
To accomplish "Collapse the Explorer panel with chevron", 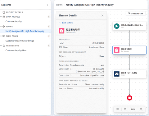I will 47,5.
